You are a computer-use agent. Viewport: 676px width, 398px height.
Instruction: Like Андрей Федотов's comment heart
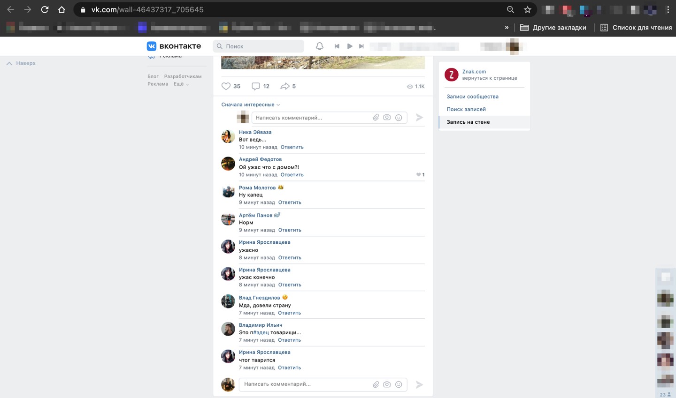[418, 175]
